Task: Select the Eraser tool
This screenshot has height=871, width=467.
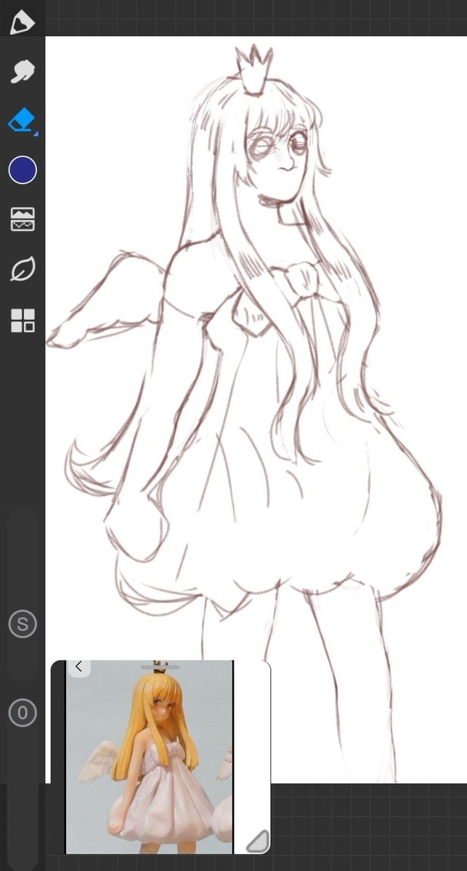Action: (23, 120)
